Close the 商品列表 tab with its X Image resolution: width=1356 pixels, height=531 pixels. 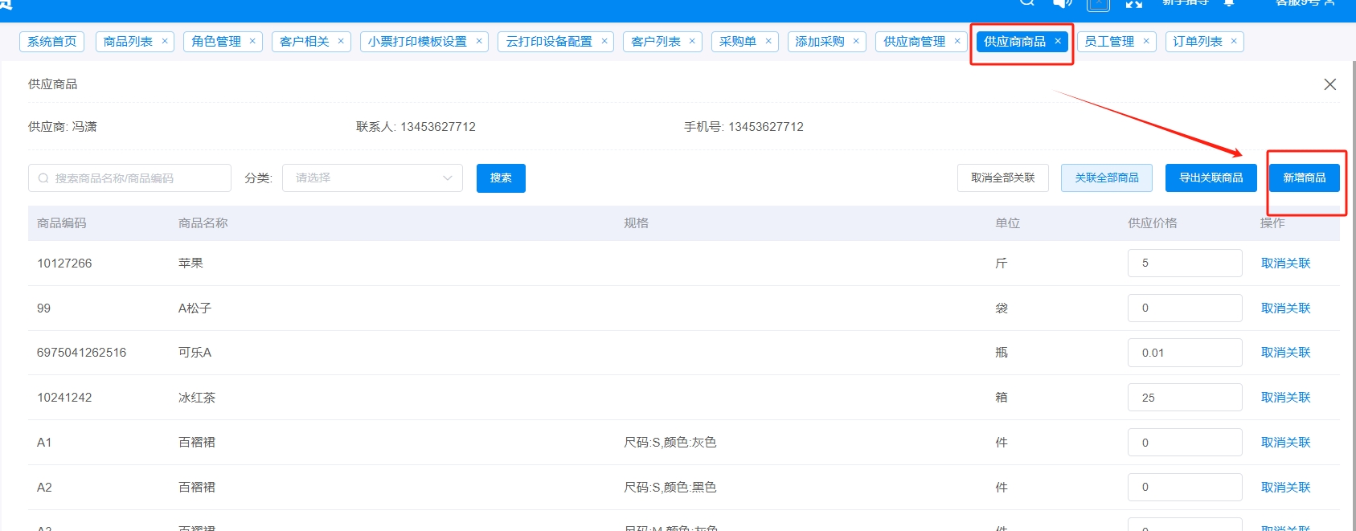tap(165, 42)
